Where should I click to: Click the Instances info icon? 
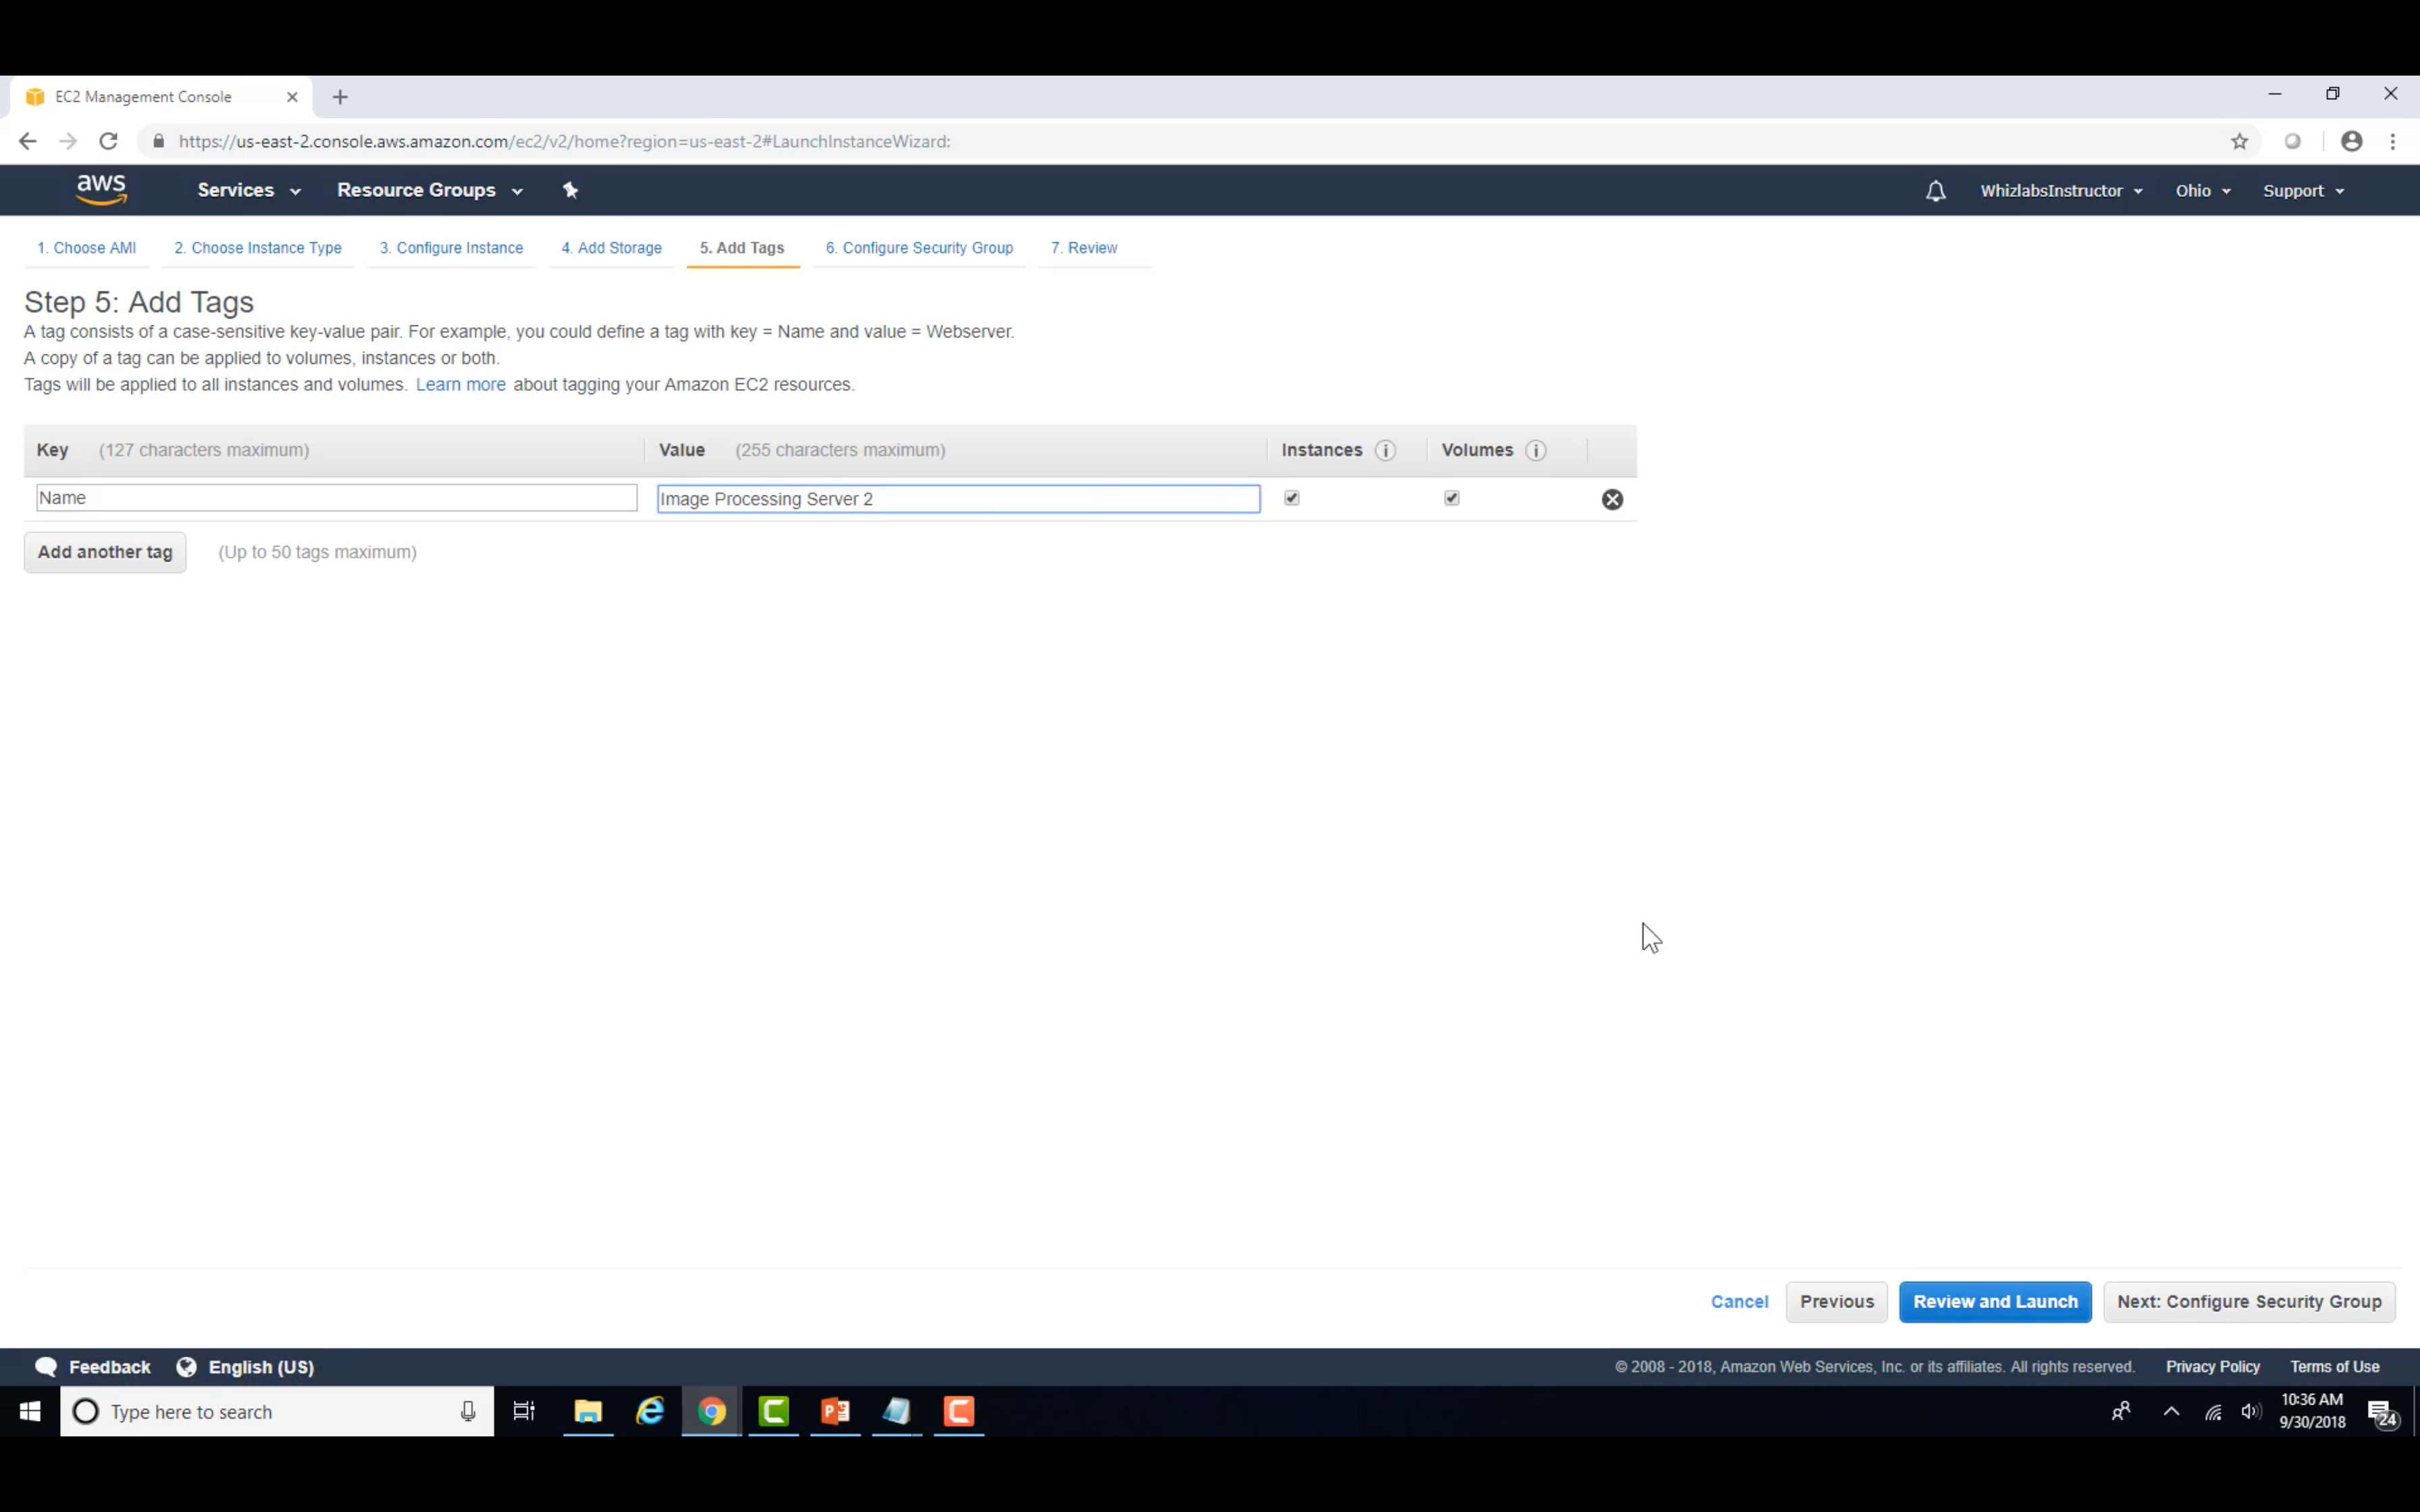1385,450
